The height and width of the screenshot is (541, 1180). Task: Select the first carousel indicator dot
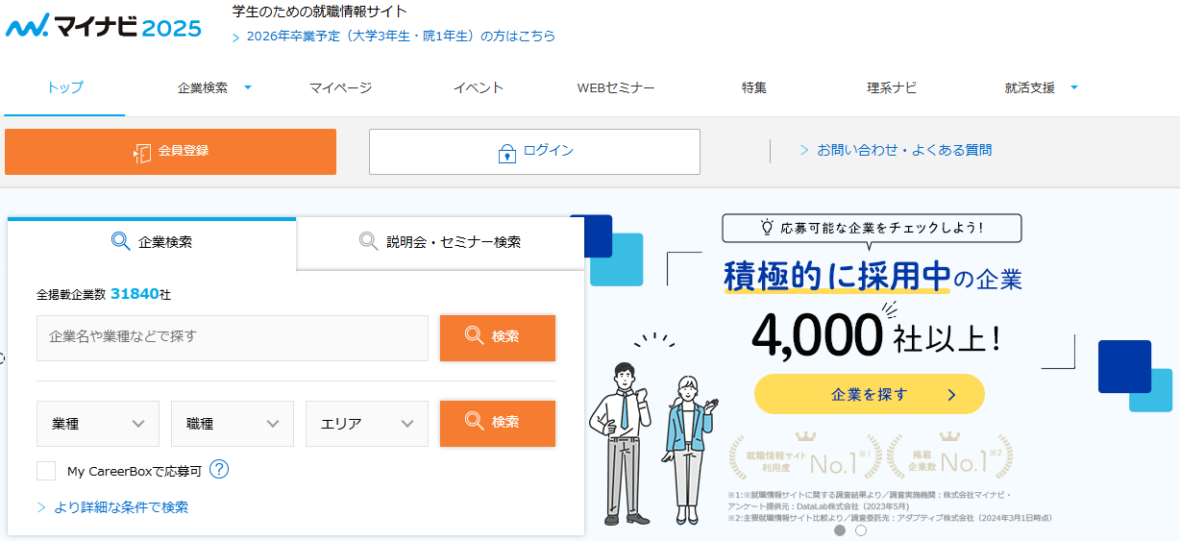(x=840, y=529)
